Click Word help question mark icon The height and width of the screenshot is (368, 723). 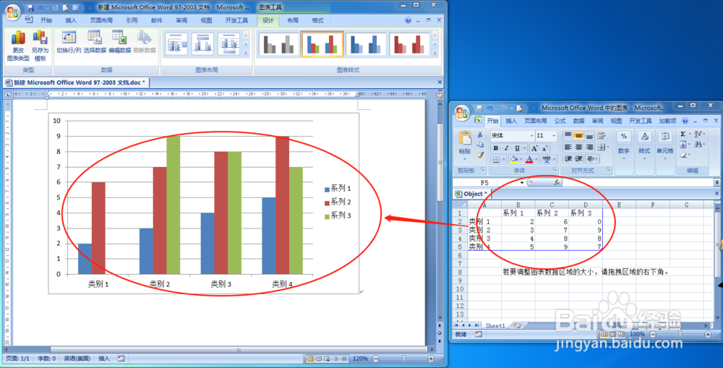pyautogui.click(x=408, y=20)
